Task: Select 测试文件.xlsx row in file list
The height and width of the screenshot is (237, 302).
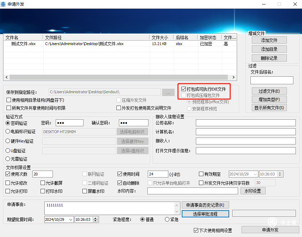Action: (23, 44)
